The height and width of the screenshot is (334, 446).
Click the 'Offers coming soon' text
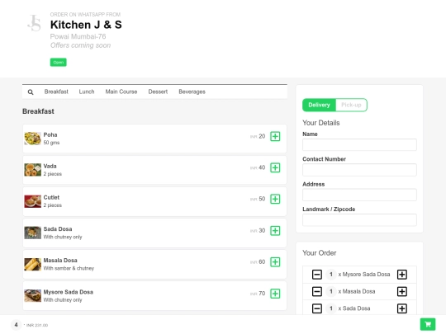(80, 45)
